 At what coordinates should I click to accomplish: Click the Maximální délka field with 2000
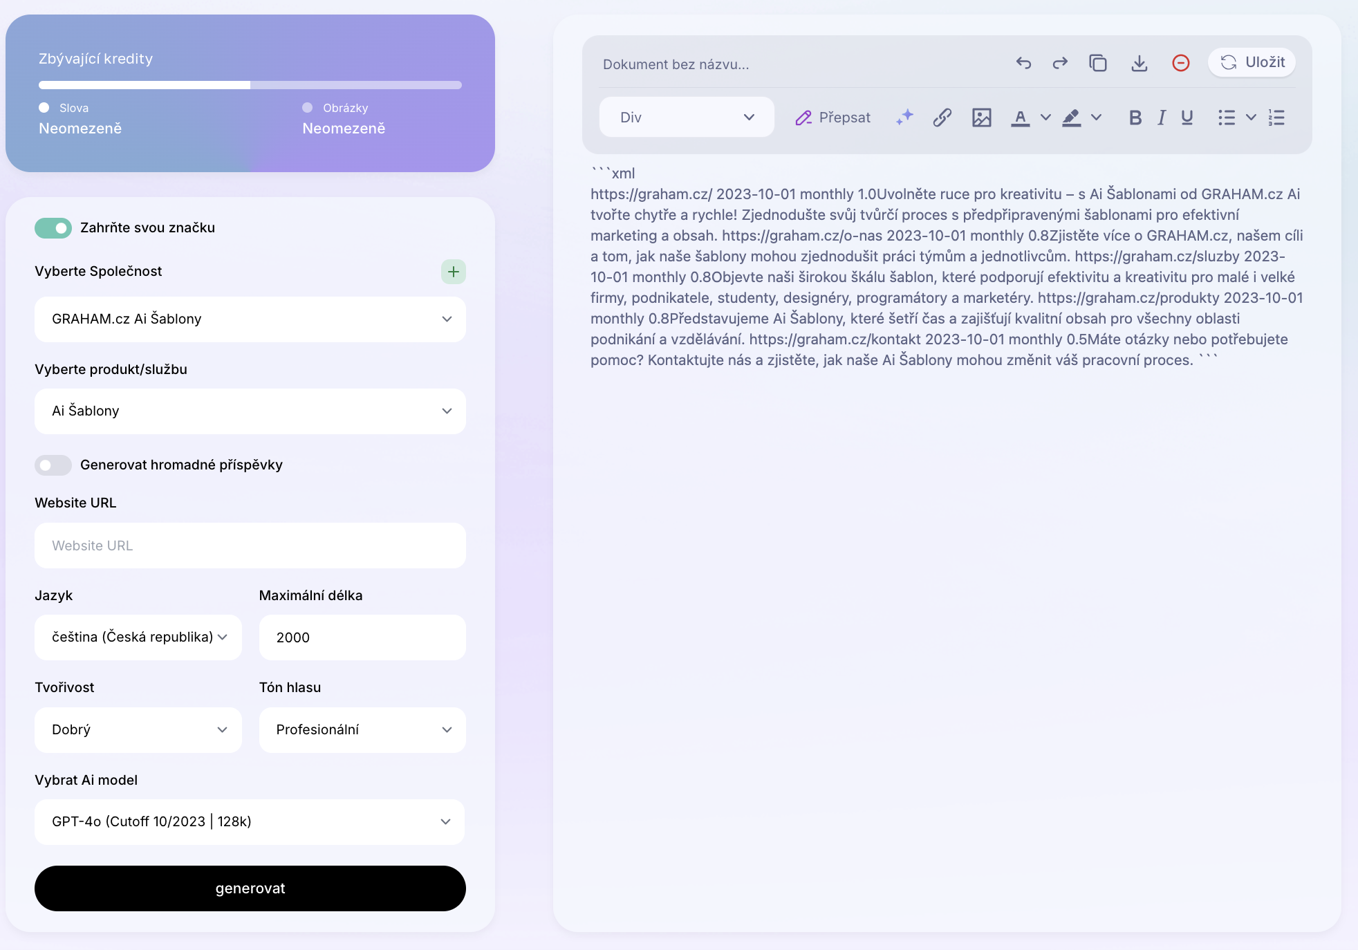coord(362,637)
